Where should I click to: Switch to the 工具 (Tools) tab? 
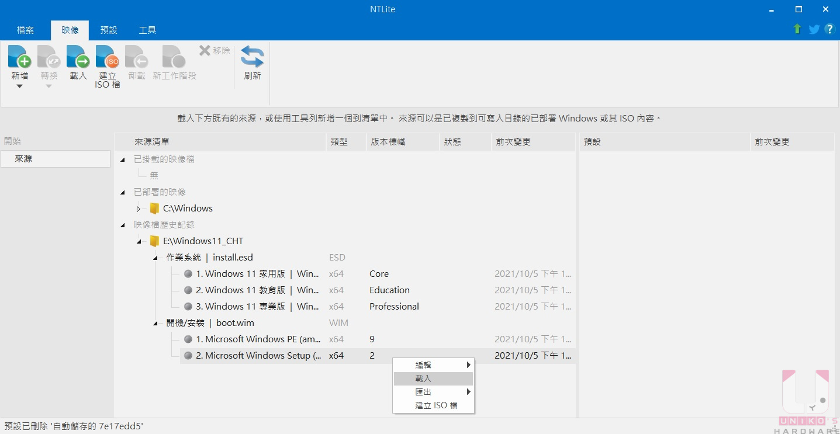(147, 30)
